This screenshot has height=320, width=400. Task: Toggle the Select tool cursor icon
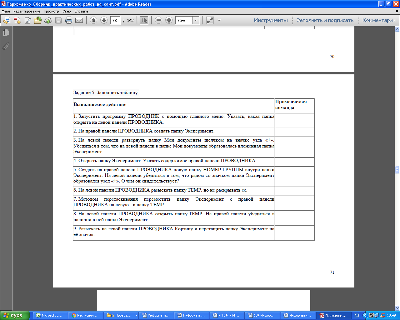pyautogui.click(x=144, y=20)
